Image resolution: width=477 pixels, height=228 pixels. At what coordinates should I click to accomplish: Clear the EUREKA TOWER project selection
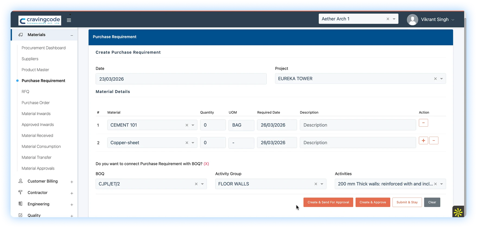coord(435,79)
